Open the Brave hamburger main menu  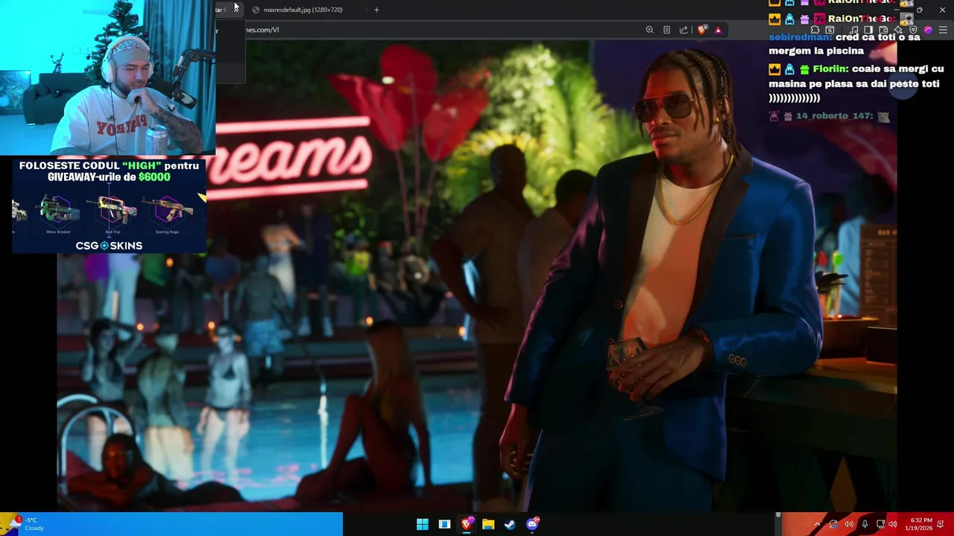point(943,30)
